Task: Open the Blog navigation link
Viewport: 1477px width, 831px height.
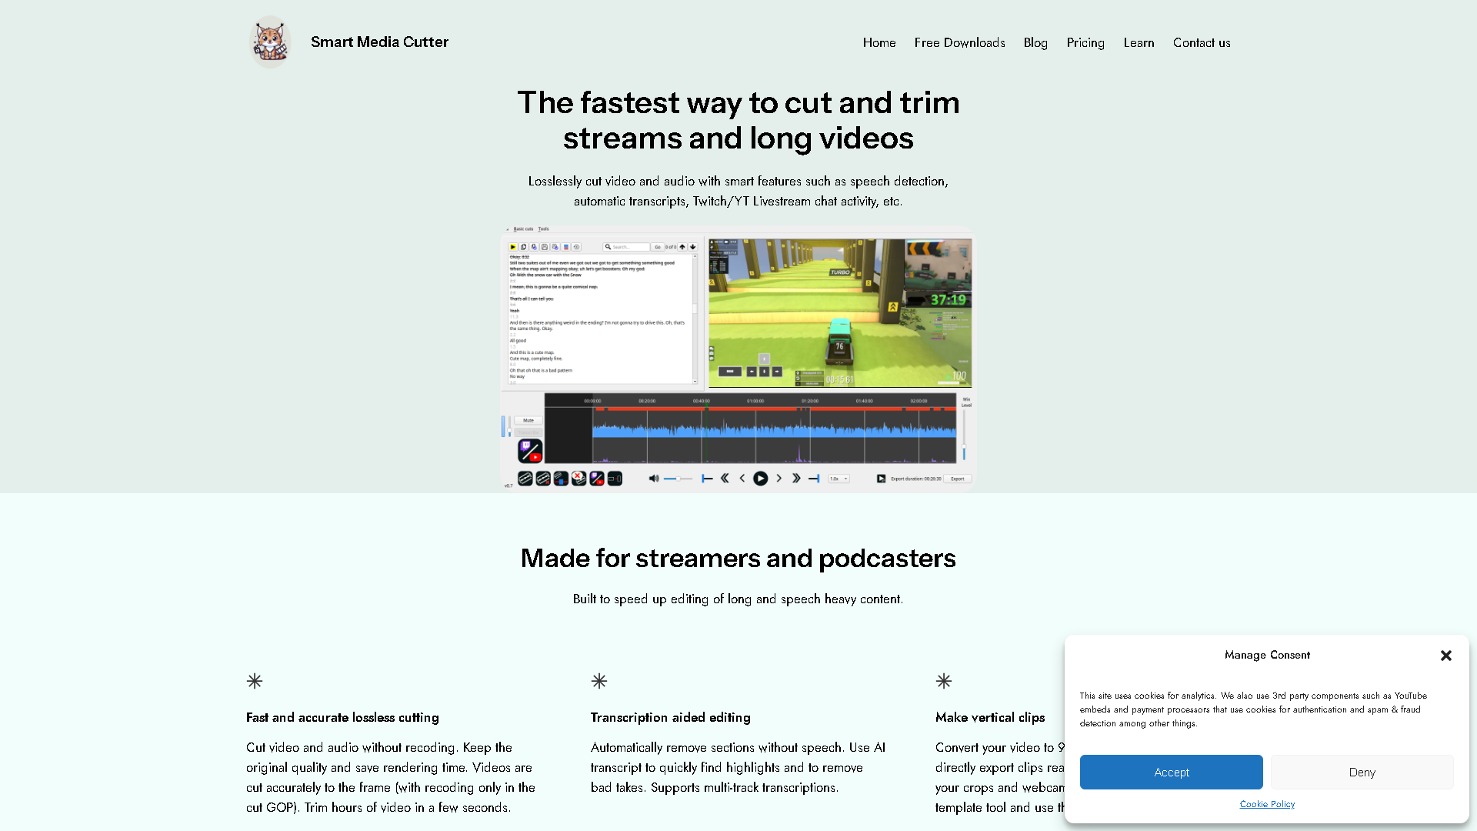Action: [1035, 42]
